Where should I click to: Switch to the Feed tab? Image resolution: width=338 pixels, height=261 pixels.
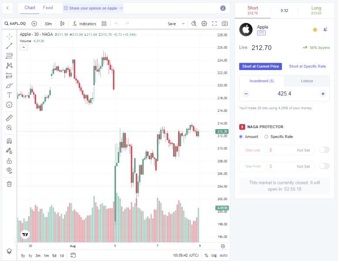(x=48, y=8)
